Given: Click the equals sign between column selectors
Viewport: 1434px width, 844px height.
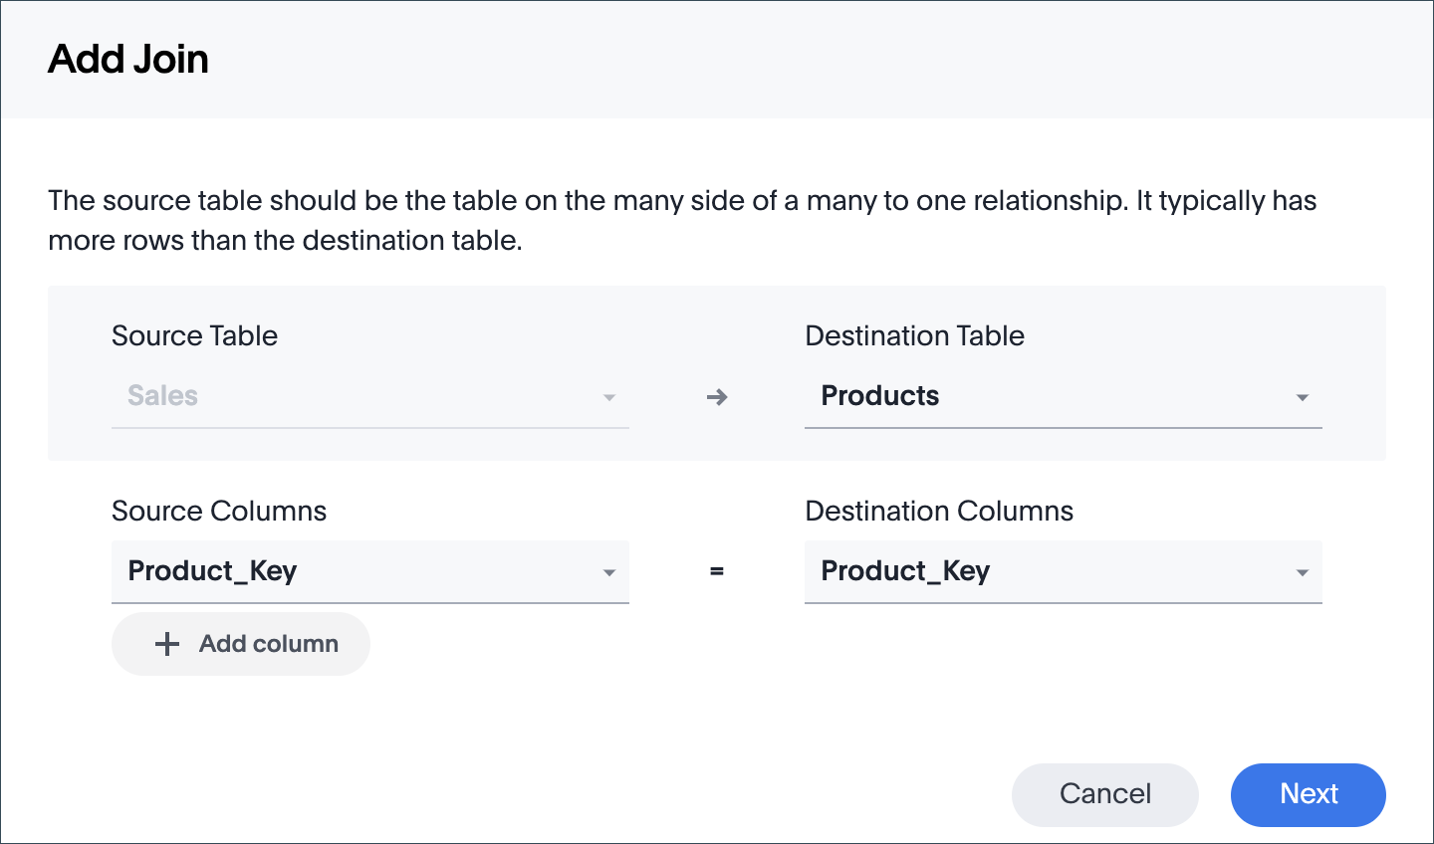Looking at the screenshot, I should (716, 572).
